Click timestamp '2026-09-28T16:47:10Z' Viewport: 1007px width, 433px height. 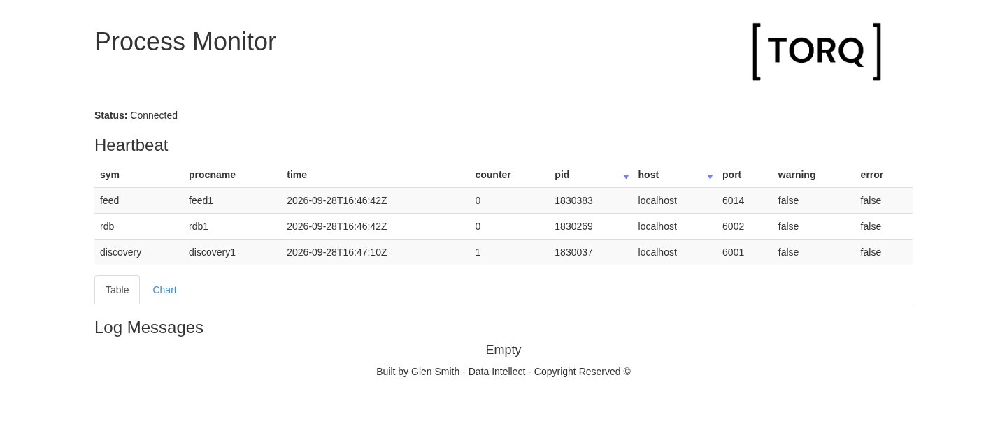click(337, 252)
